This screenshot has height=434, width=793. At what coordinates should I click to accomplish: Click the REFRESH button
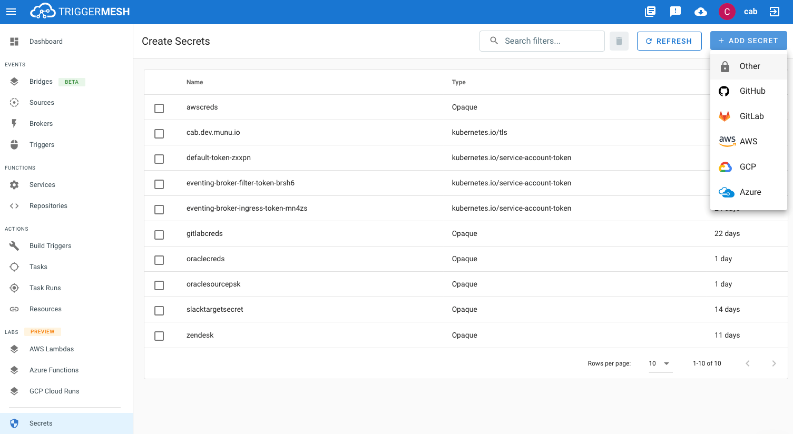[x=669, y=41]
